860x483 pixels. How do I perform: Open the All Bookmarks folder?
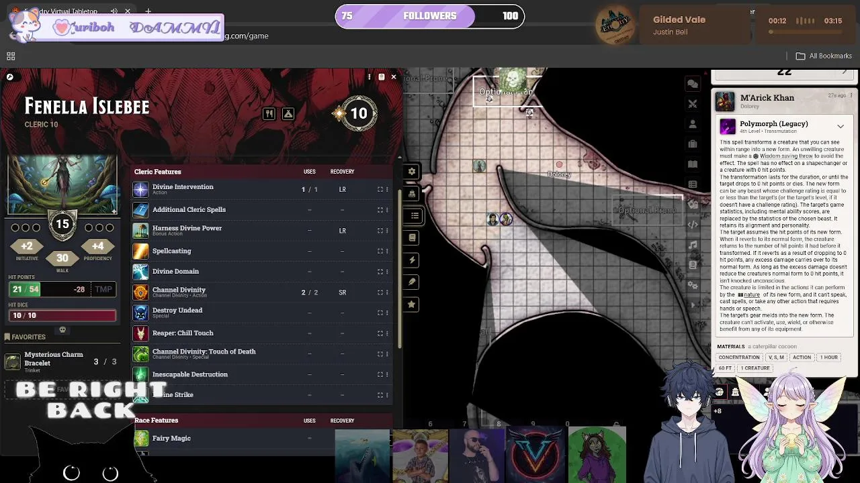824,56
